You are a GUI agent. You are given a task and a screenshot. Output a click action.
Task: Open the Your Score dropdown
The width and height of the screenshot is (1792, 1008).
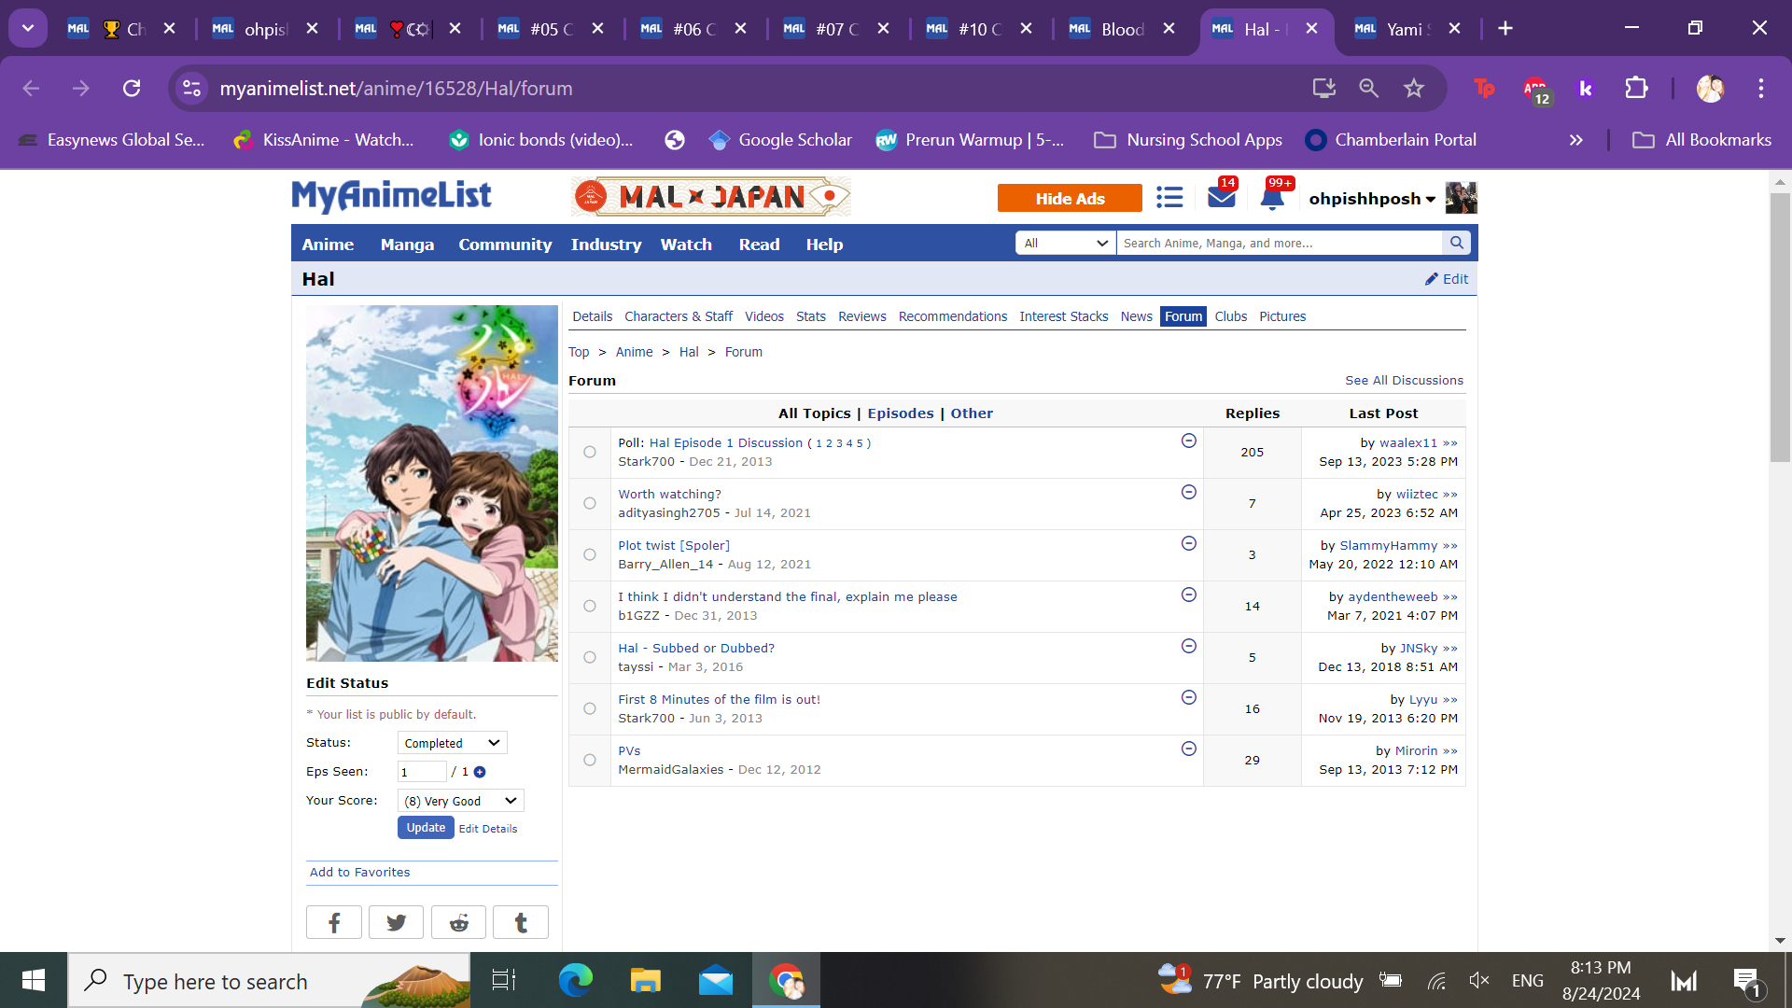point(460,801)
